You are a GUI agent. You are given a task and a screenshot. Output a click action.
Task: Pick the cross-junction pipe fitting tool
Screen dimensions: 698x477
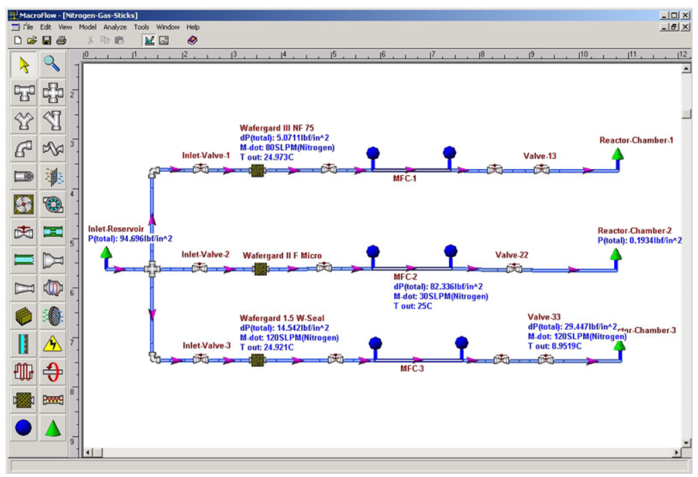click(x=52, y=93)
